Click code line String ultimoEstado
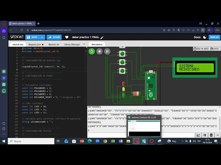Screen dimensions: 221x165 [x=37, y=122]
